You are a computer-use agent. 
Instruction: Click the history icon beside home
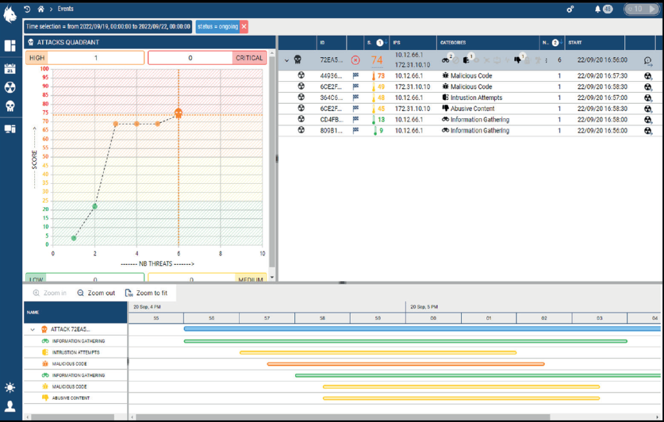pyautogui.click(x=27, y=9)
